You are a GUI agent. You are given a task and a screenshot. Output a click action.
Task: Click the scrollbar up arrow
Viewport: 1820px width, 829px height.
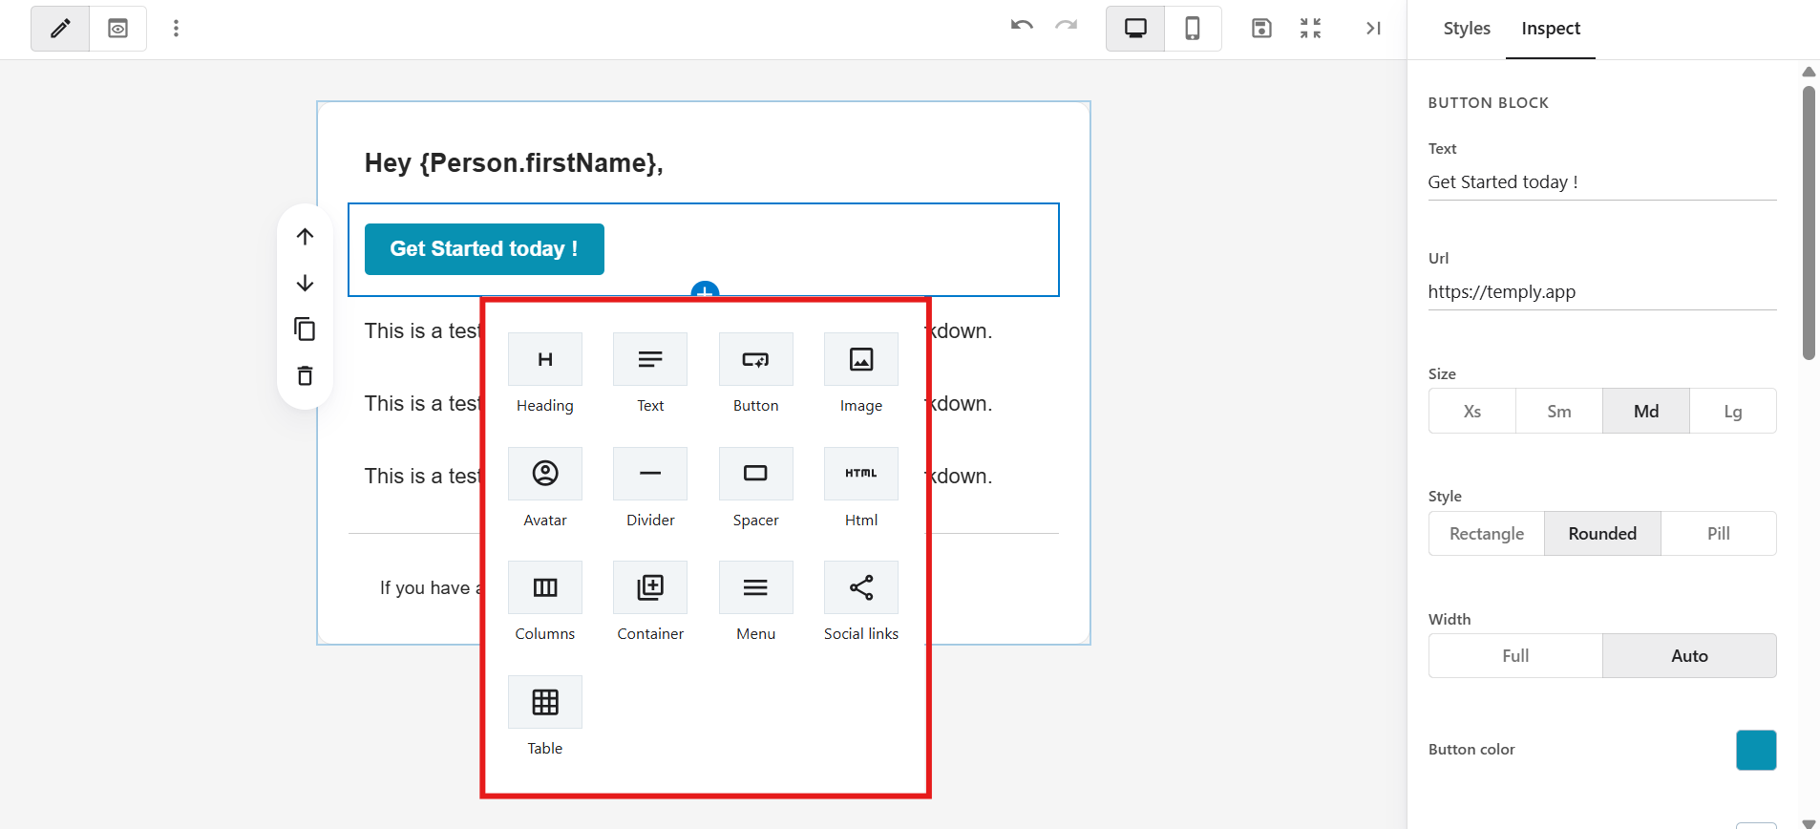point(1809,72)
